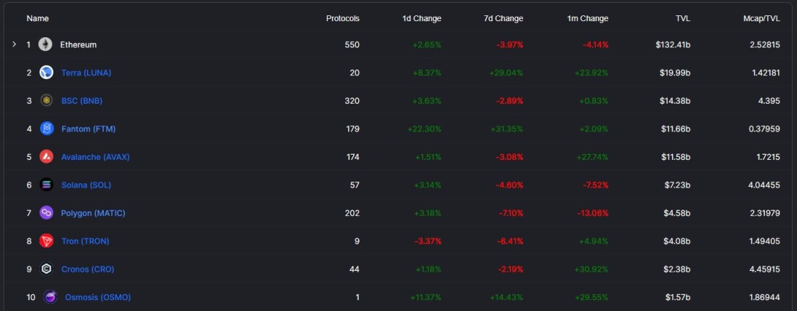
Task: Click the Cronos CRO logo icon
Action: point(46,269)
